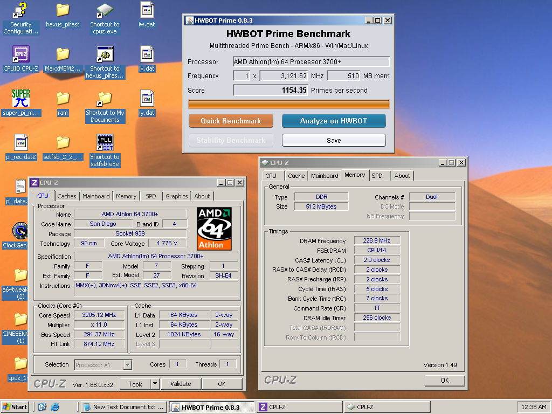Select the About tab in CPU-Z 1.49 window

(402, 176)
